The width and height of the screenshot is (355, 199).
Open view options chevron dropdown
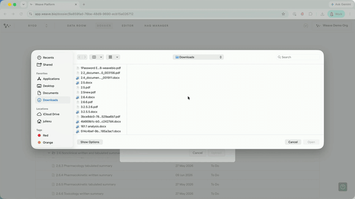tap(101, 57)
